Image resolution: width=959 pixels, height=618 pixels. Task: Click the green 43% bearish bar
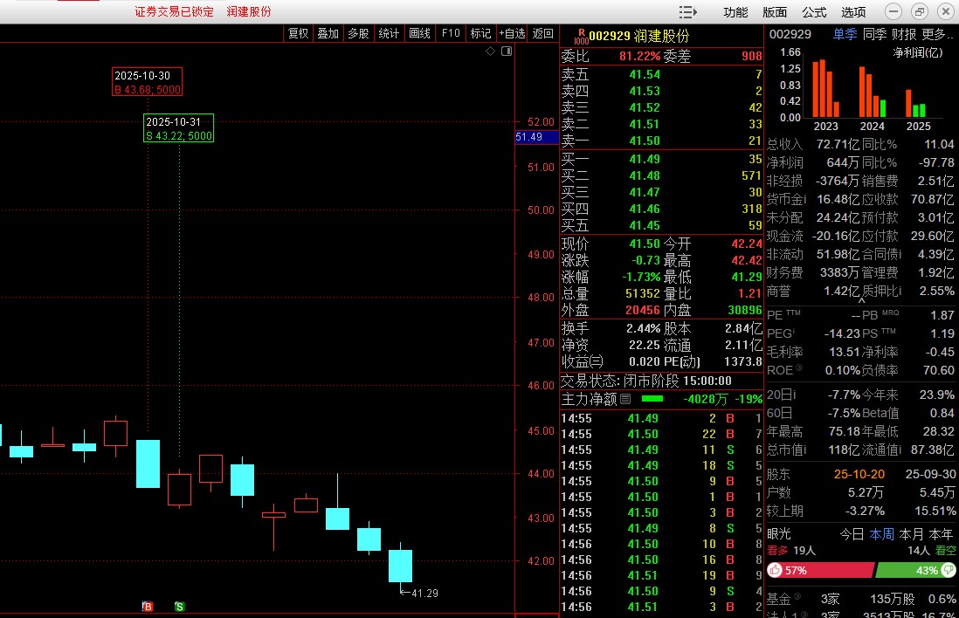(x=915, y=570)
